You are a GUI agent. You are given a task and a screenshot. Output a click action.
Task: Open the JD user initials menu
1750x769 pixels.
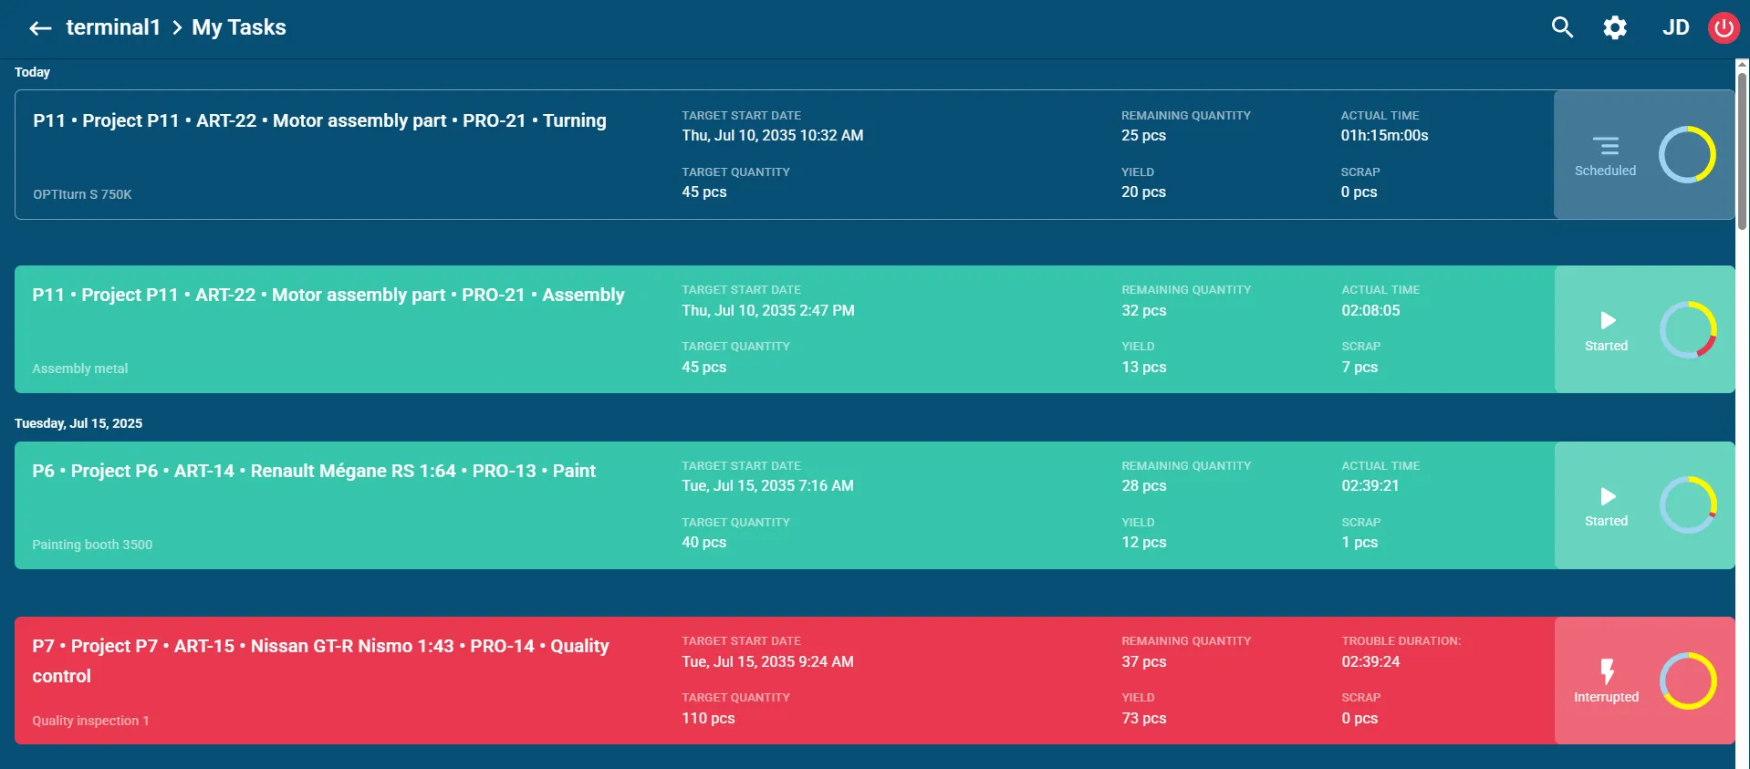click(1675, 27)
